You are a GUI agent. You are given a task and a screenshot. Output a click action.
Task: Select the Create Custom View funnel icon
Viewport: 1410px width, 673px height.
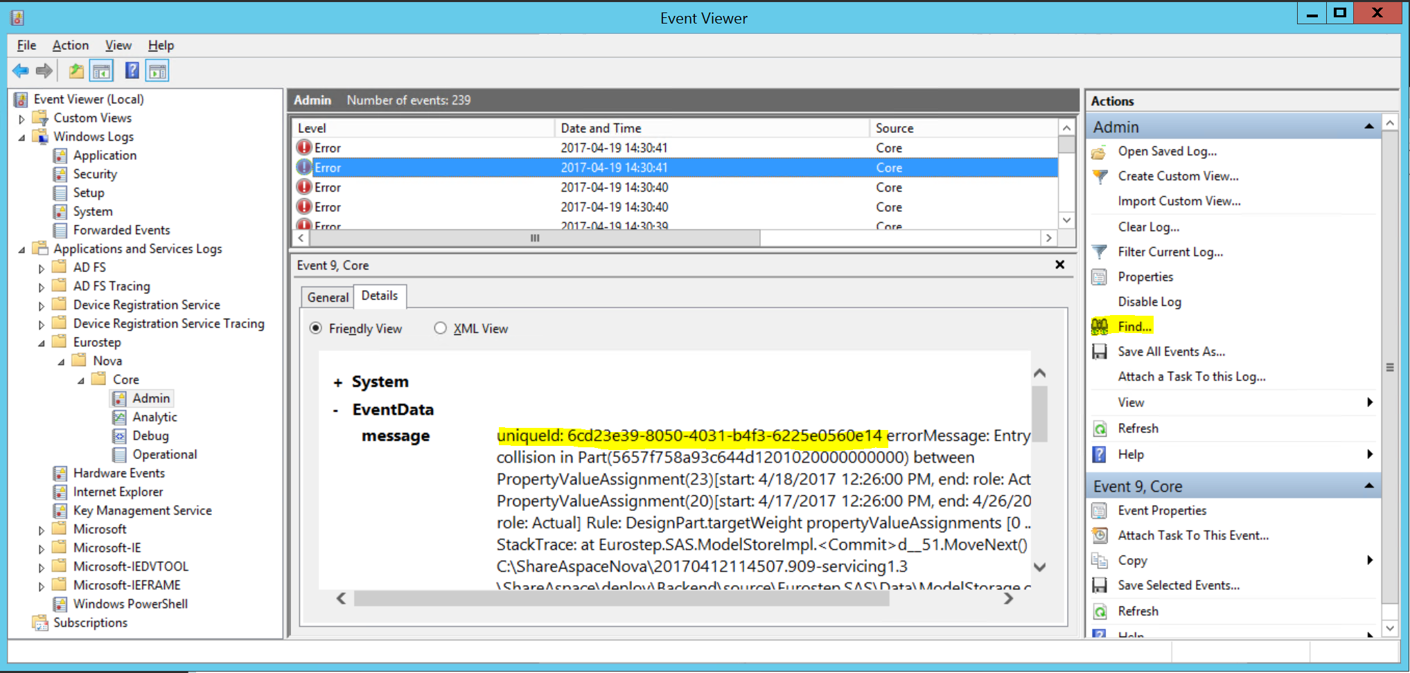point(1101,176)
